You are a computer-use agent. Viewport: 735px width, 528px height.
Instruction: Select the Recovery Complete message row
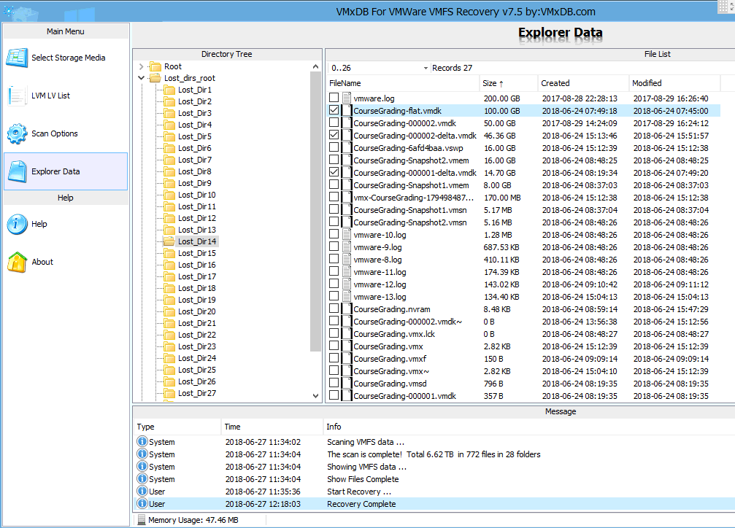434,504
